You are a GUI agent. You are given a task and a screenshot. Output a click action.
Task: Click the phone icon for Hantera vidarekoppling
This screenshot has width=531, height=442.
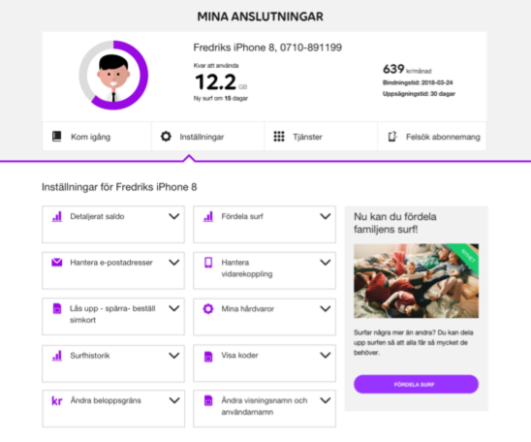208,263
